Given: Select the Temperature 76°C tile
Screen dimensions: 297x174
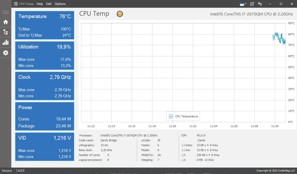Looking at the screenshot, I should click(x=44, y=25).
